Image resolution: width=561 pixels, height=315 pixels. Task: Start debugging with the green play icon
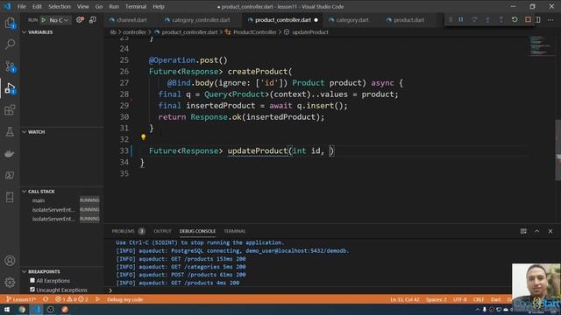click(44, 20)
